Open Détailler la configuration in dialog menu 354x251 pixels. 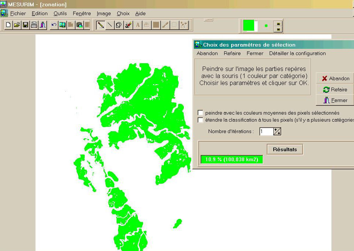297,53
